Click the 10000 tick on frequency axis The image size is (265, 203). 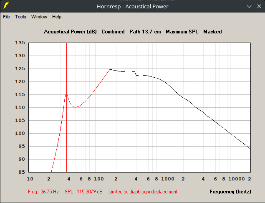pos(237,179)
